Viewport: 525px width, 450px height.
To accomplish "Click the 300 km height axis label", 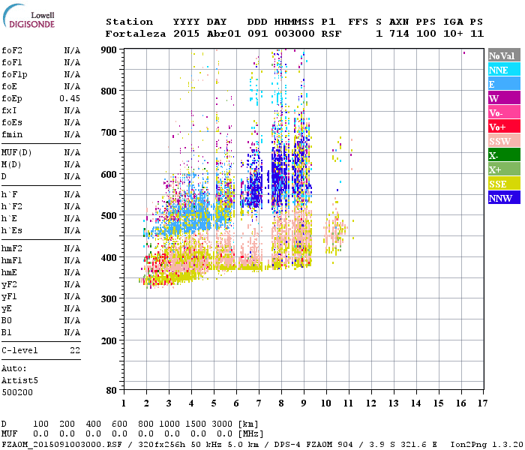I will (x=109, y=298).
